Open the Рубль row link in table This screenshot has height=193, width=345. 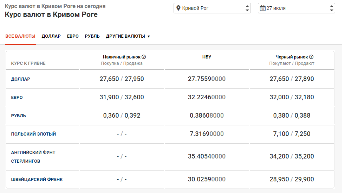tap(18, 116)
